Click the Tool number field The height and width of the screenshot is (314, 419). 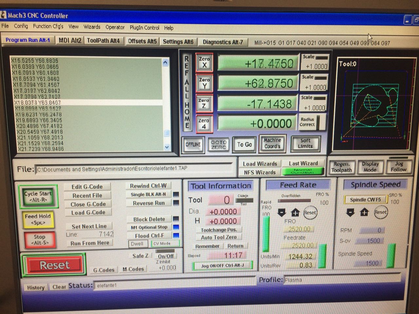point(222,200)
